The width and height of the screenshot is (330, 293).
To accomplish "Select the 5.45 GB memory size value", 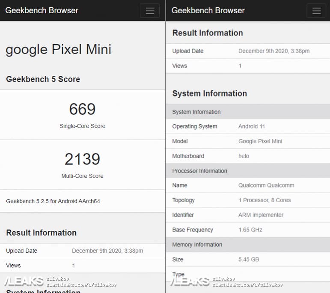I will (x=249, y=259).
